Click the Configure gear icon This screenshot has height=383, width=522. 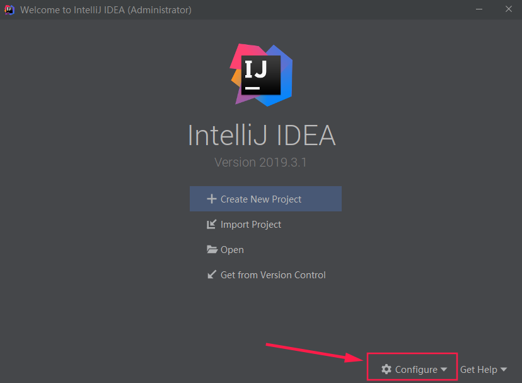click(x=386, y=369)
